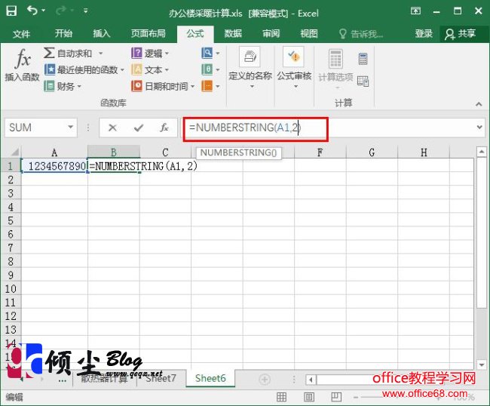This screenshot has height=406, width=490.
Task: Click the Lookup & Reference functions icon
Action: [207, 53]
